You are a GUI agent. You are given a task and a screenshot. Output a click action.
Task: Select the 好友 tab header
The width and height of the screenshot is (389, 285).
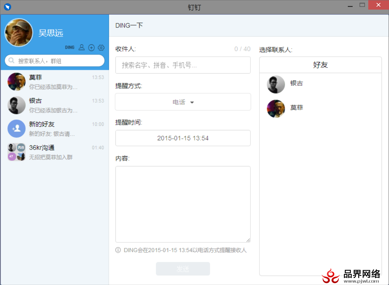coord(320,65)
